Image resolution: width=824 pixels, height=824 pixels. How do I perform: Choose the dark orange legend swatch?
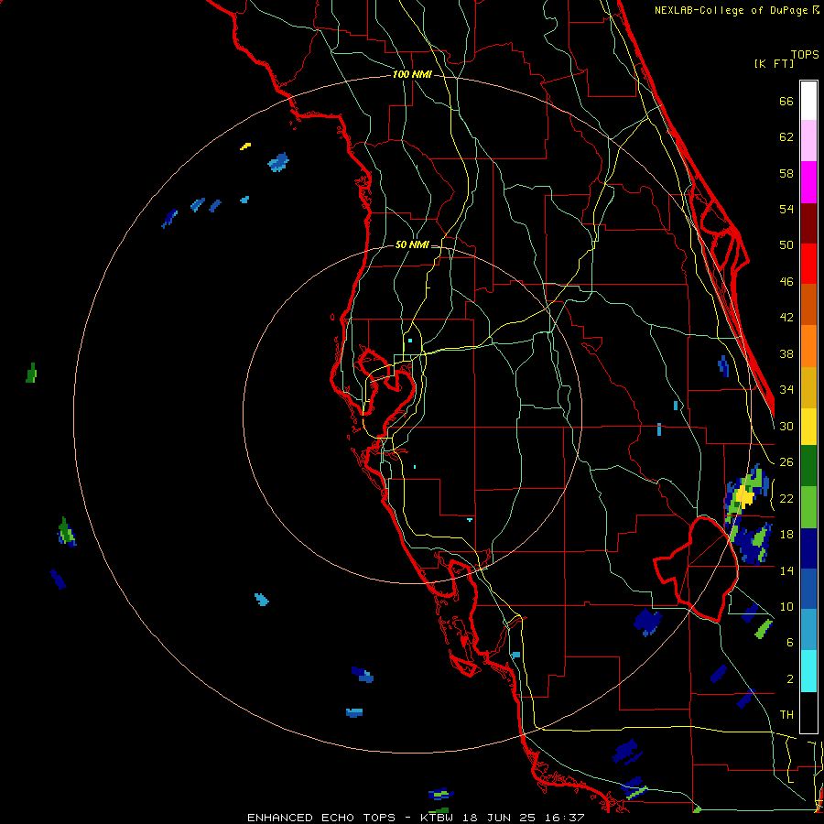[x=808, y=305]
